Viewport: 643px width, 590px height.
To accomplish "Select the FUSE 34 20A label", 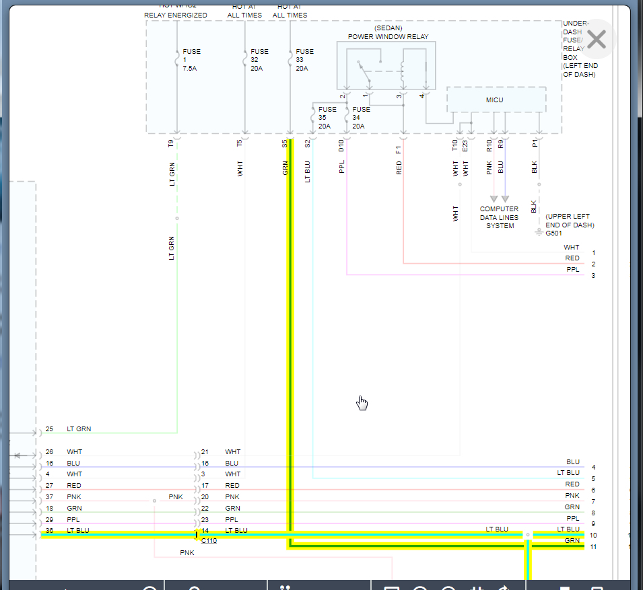I will click(361, 118).
